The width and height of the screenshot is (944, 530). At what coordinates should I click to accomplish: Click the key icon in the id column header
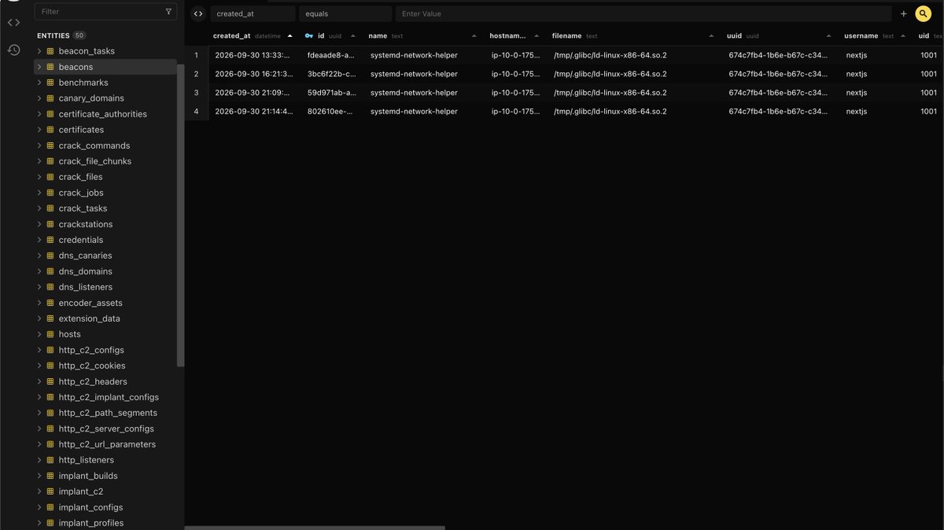(309, 35)
